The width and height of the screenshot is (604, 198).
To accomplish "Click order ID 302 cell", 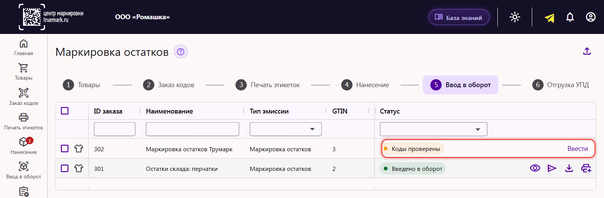I will 99,149.
